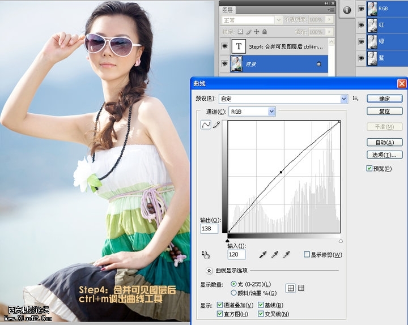Click the white point input slider triangle
Image resolution: width=408 pixels, height=325 pixels.
[341, 241]
